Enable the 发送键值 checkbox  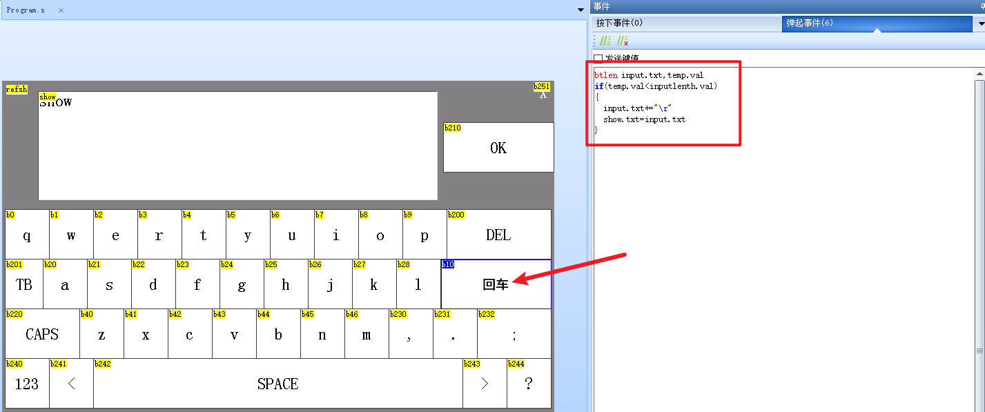click(598, 59)
